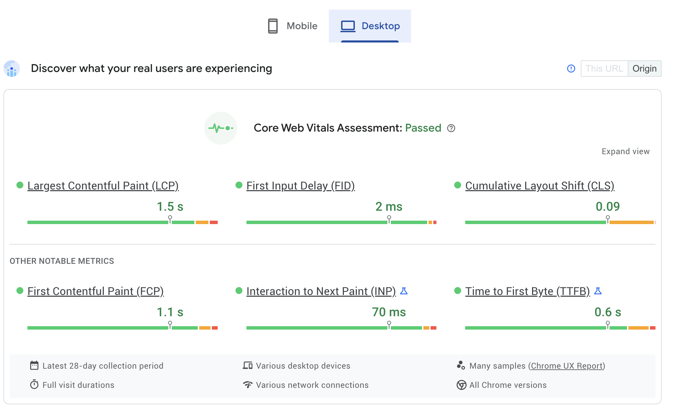Click the stopwatch icon for full visit durations
This screenshot has width=674, height=418.
tap(34, 384)
